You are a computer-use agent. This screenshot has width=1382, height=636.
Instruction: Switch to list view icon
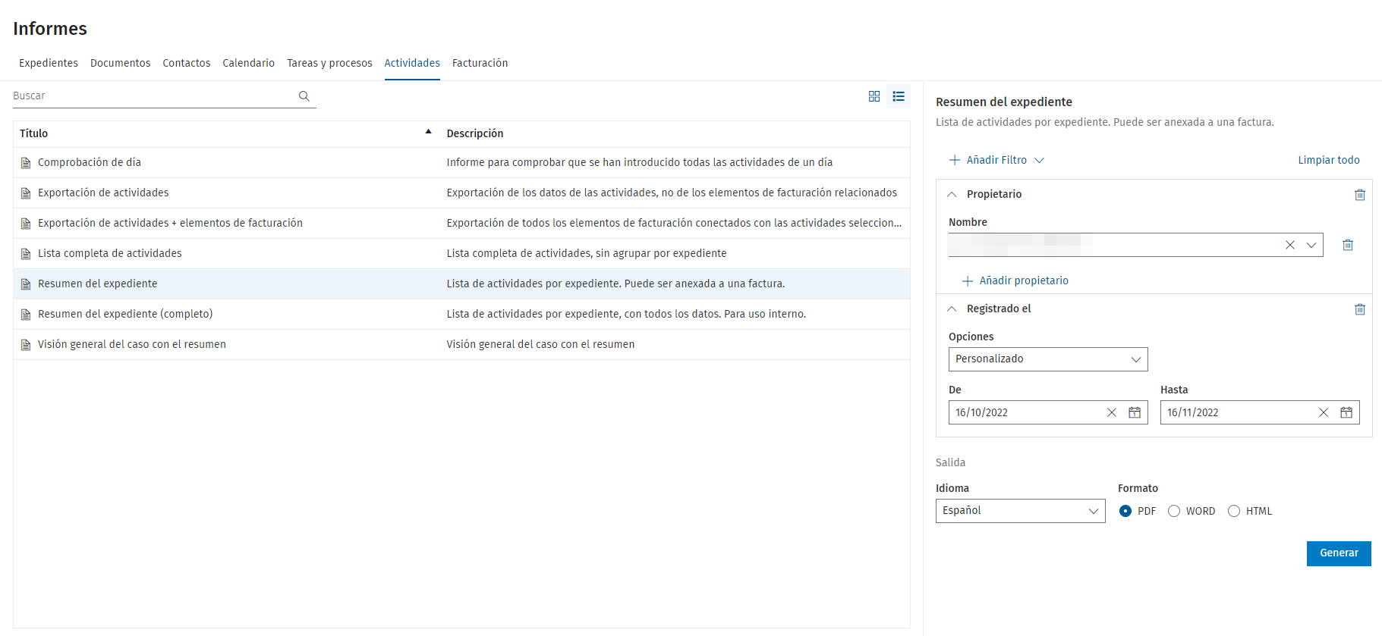(x=899, y=96)
